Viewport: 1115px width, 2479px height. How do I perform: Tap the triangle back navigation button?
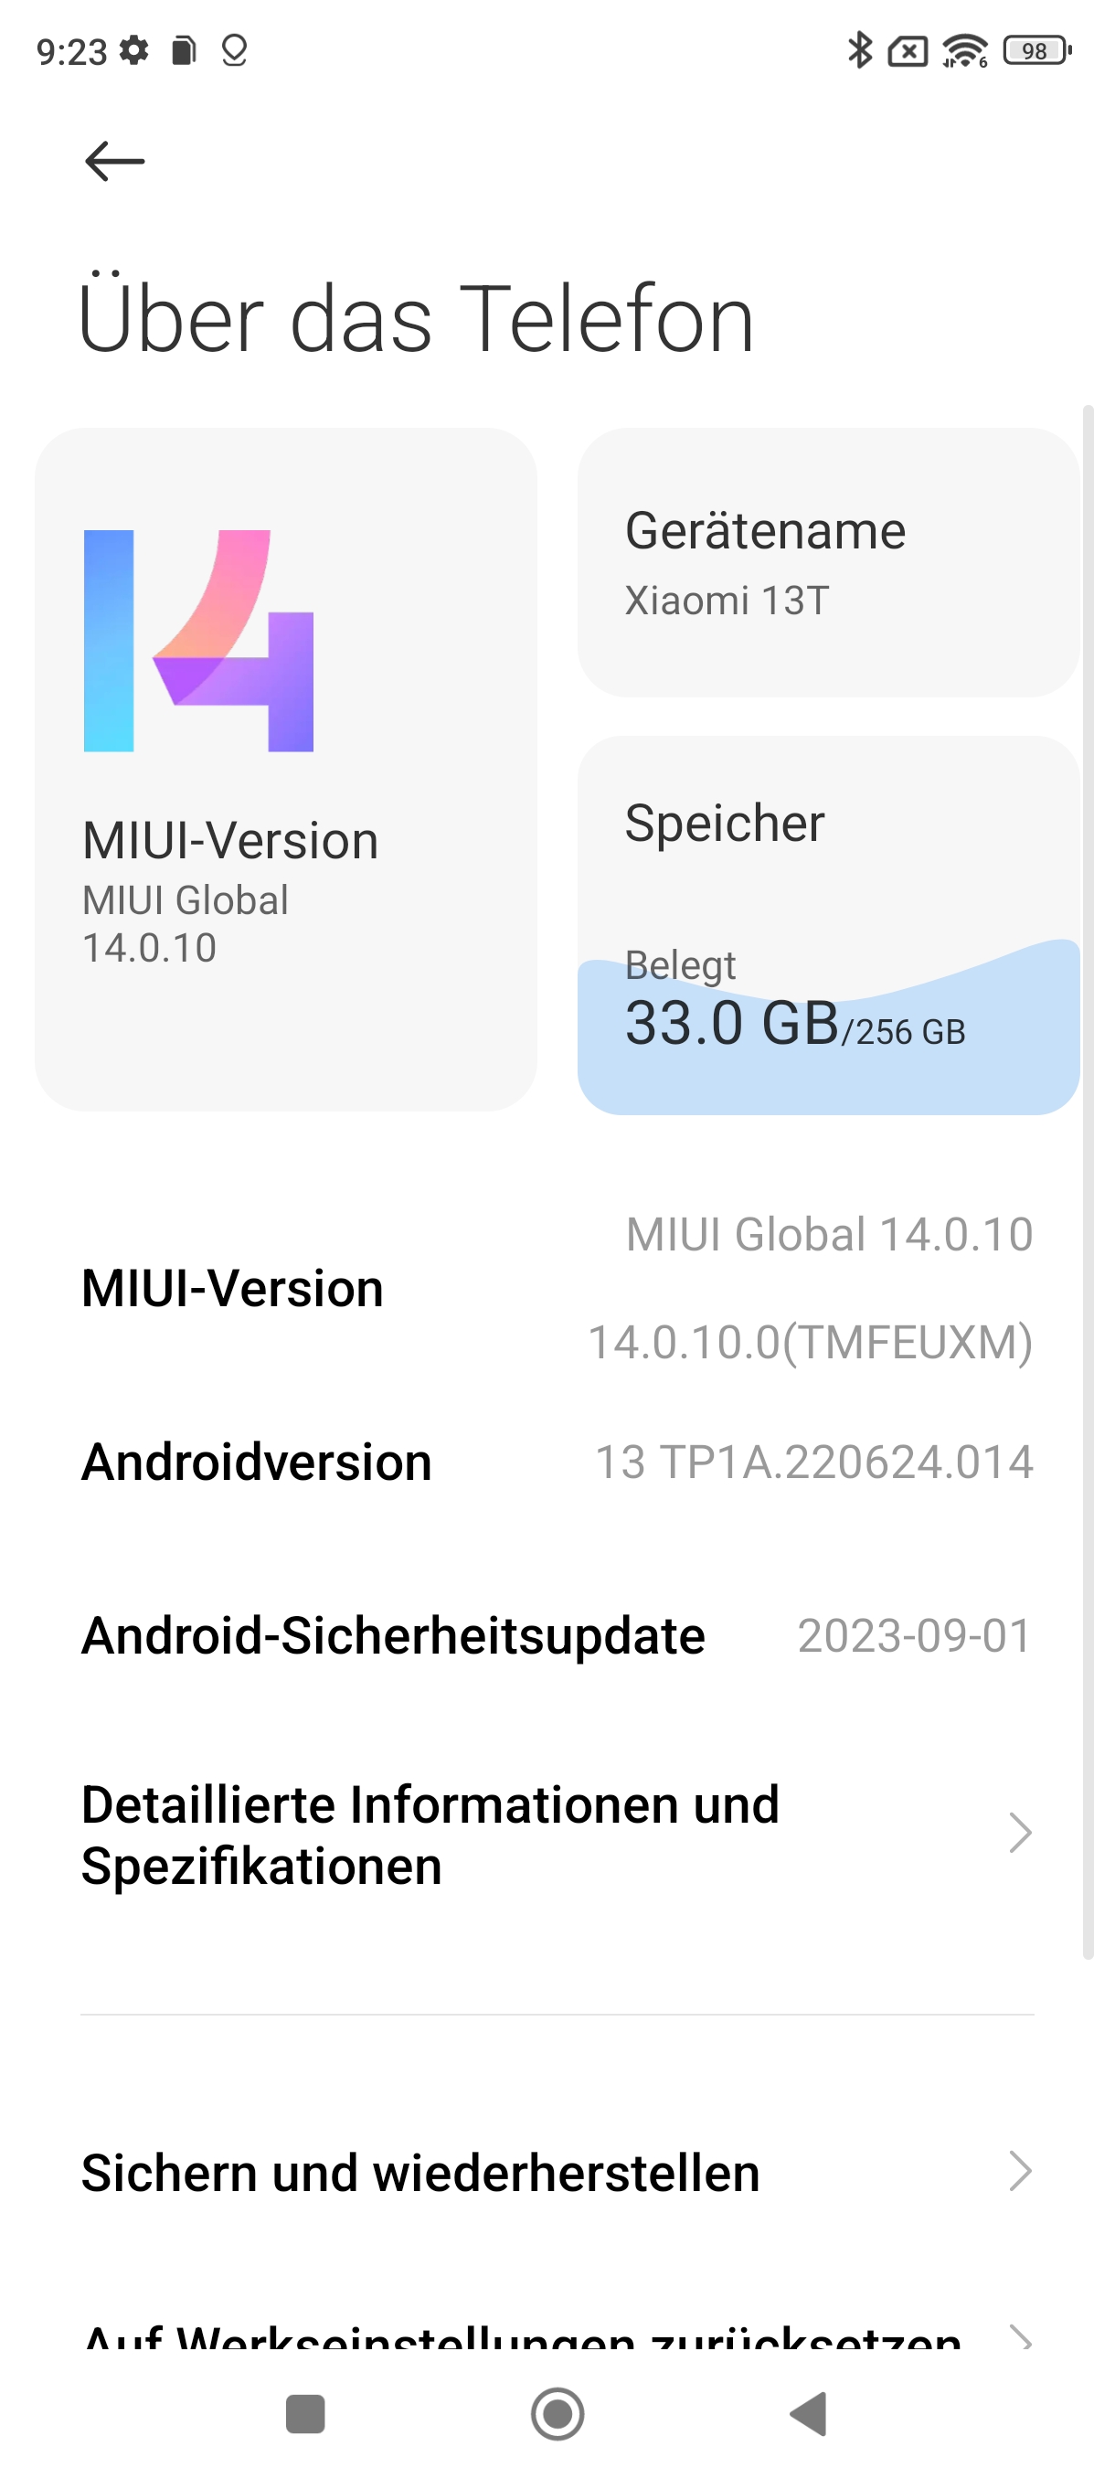click(808, 2413)
